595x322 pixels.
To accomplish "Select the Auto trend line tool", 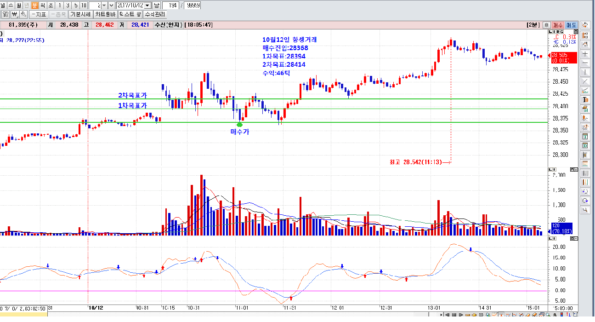I will point(585,91).
